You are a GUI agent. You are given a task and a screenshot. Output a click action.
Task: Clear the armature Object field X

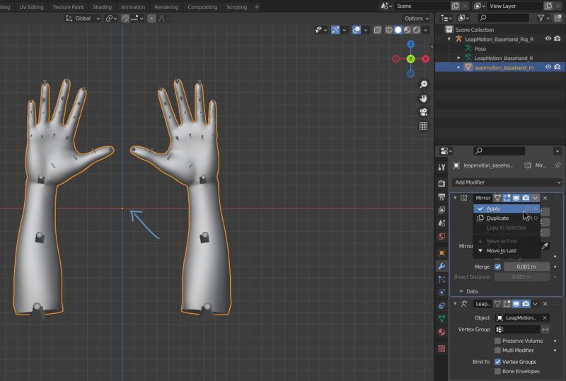[545, 318]
